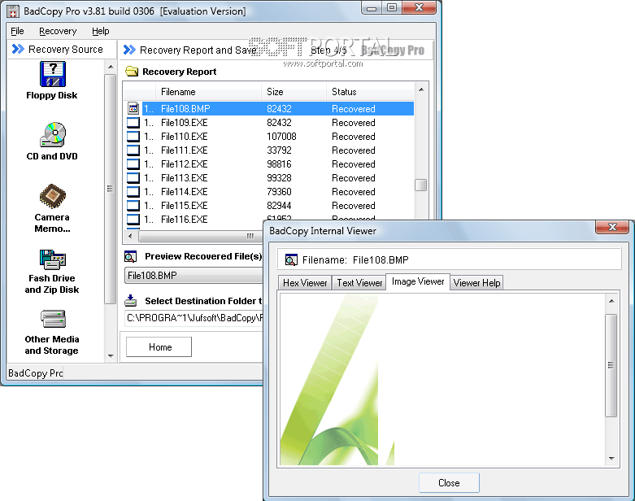This screenshot has width=635, height=501.
Task: Click the Recovery Report and Save arrow icon
Action: click(x=129, y=50)
